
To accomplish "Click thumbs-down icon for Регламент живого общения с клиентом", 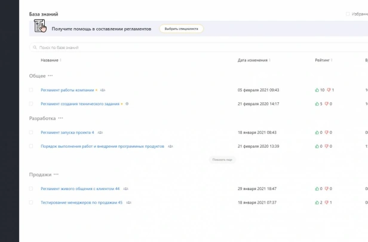I will tap(326, 188).
